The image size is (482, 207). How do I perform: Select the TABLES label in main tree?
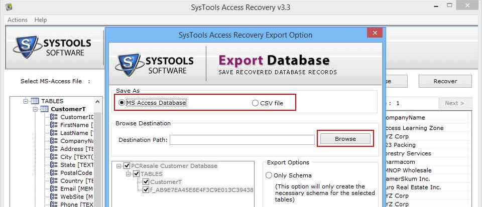[52, 101]
